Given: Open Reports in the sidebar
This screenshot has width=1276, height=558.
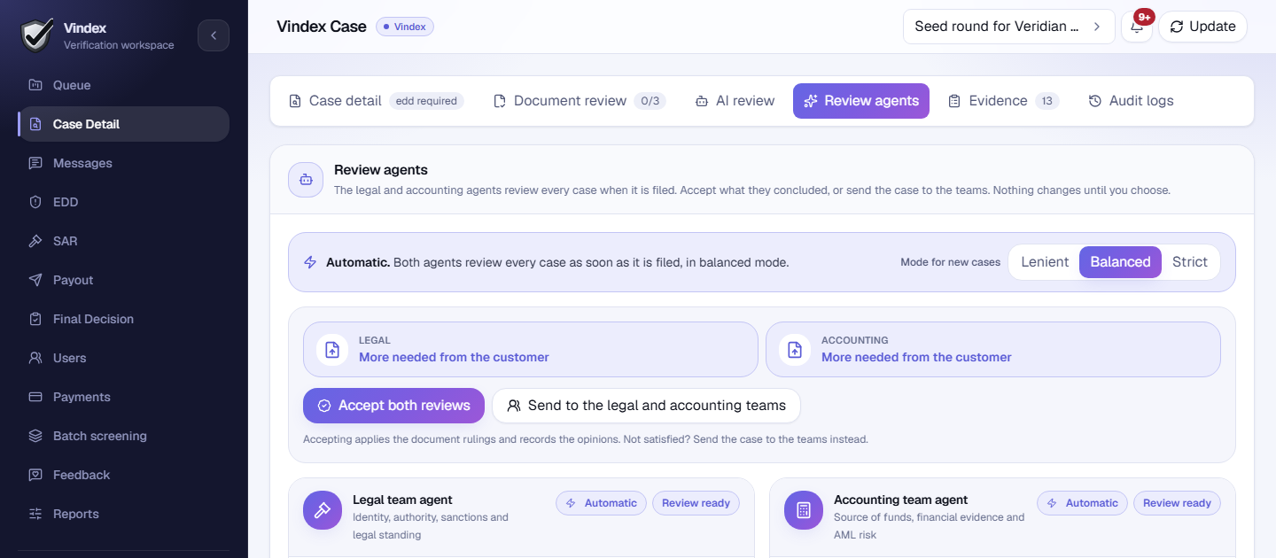Looking at the screenshot, I should click(123, 514).
